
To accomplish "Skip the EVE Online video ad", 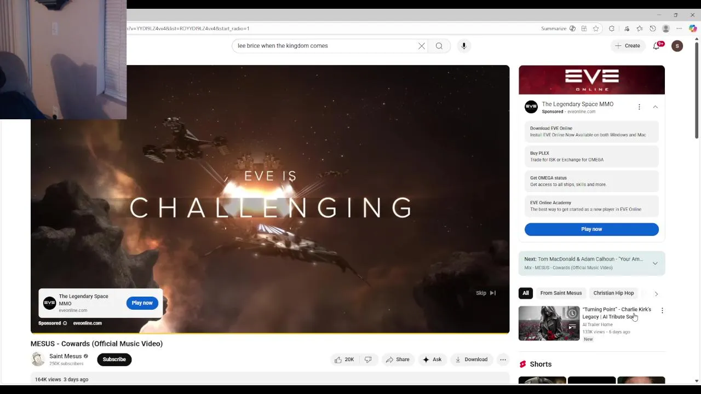I will coord(486,293).
